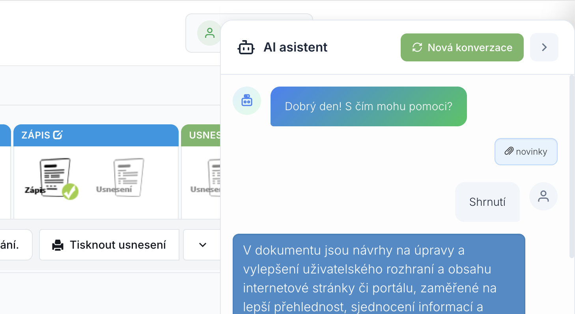
Task: Click the AI summary reply starting 'V dokumentu jsou'
Action: click(x=379, y=274)
